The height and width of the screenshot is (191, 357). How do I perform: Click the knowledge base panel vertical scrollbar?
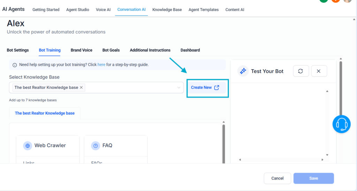click(223, 143)
